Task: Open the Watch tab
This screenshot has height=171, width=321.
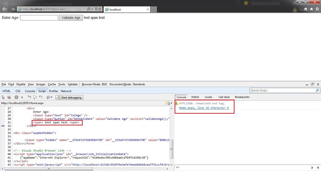Action: (195, 97)
